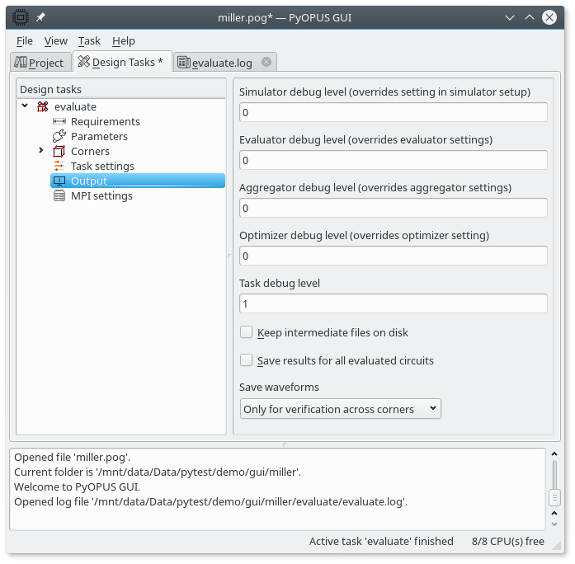
Task: Click the Corners cube icon in tree
Action: coord(59,152)
